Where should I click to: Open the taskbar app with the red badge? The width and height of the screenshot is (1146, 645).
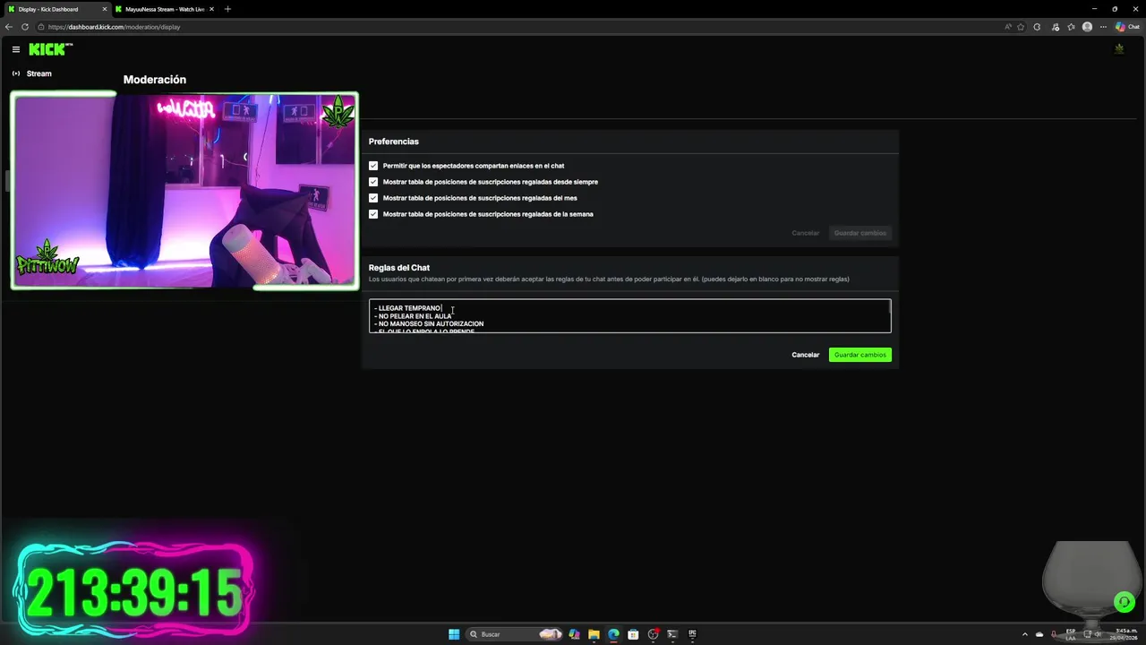pyautogui.click(x=654, y=634)
